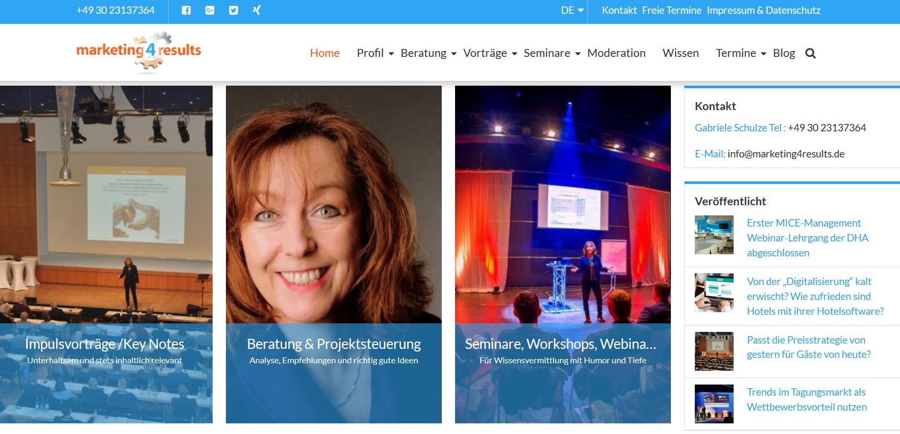Screen dimensions: 900x434
Task: Open the Beratung & Projektsteuerung tile
Action: pyautogui.click(x=334, y=254)
